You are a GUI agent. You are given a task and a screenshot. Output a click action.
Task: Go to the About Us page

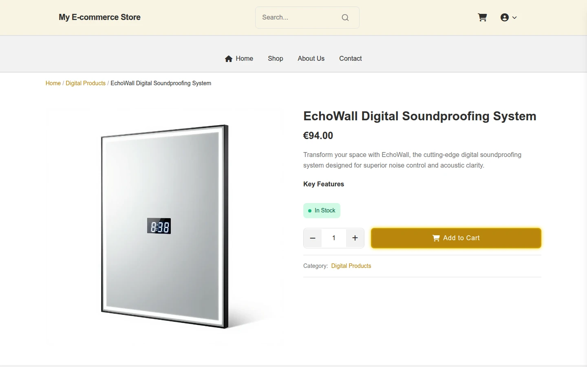311,59
